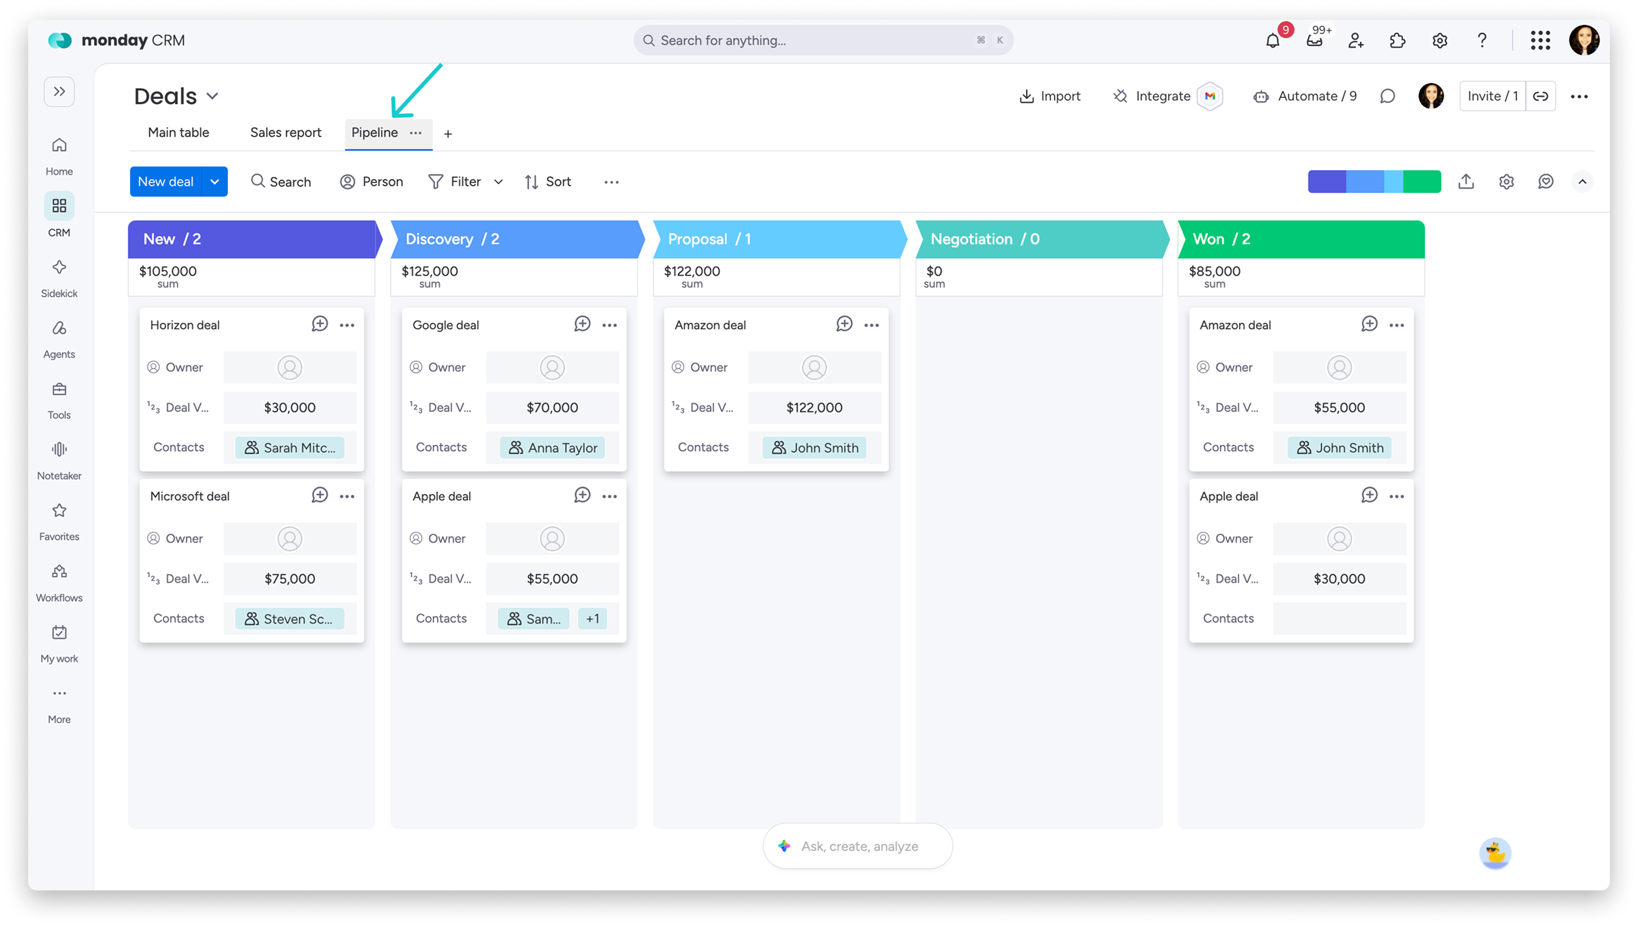Go to Home in the sidebar
The width and height of the screenshot is (1638, 927).
[x=59, y=156]
